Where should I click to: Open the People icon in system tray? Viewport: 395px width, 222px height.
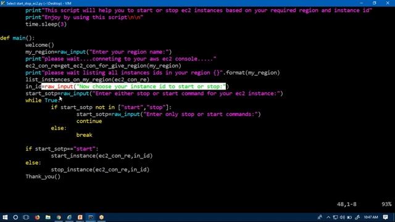click(x=320, y=217)
